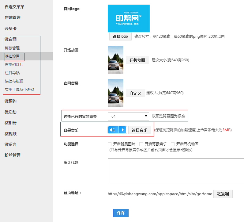The height and width of the screenshot is (222, 244).
Task: Copy homepage URL with 复制 button
Action: pyautogui.click(x=223, y=194)
